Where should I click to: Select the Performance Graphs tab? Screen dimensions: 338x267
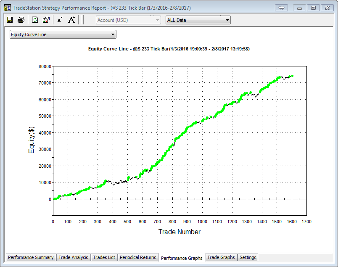pos(182,258)
